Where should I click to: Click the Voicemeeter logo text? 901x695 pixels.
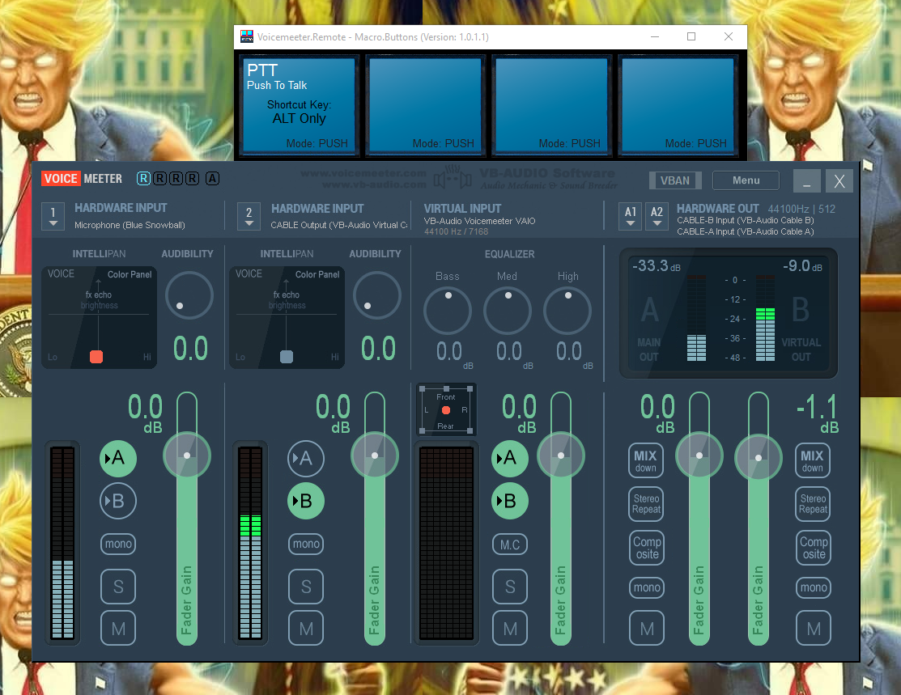(83, 179)
